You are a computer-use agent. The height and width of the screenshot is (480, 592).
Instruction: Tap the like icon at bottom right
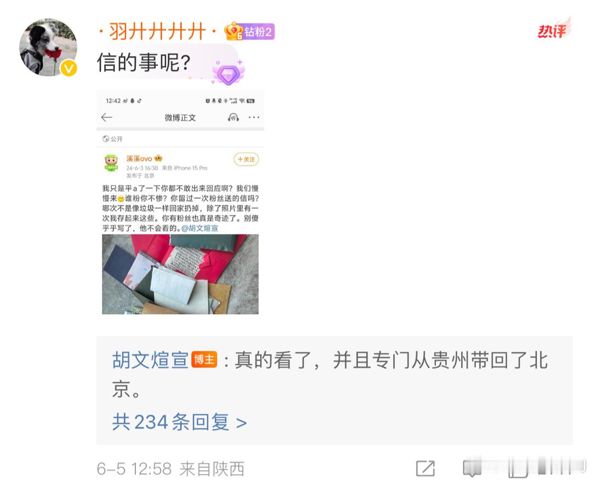pyautogui.click(x=518, y=469)
